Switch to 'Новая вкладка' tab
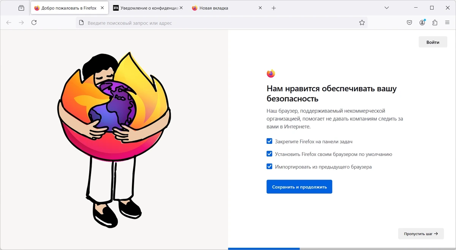 227,8
